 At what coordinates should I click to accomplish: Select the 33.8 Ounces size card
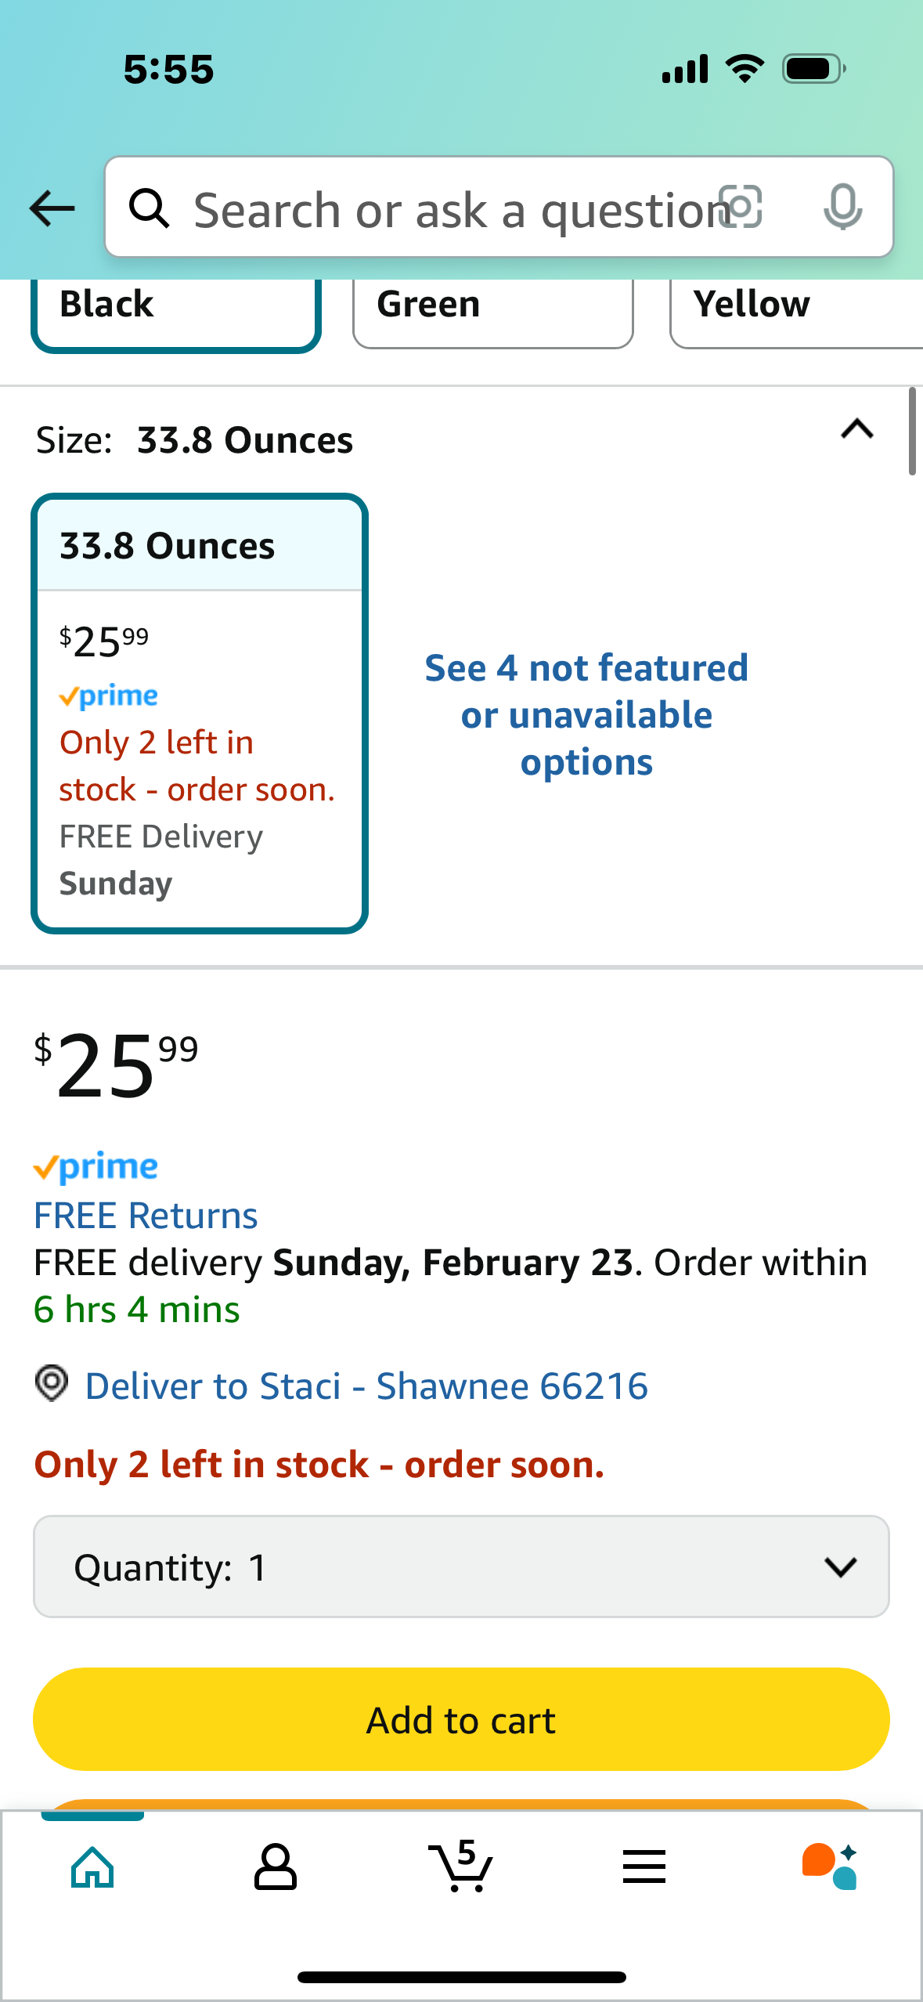click(200, 714)
